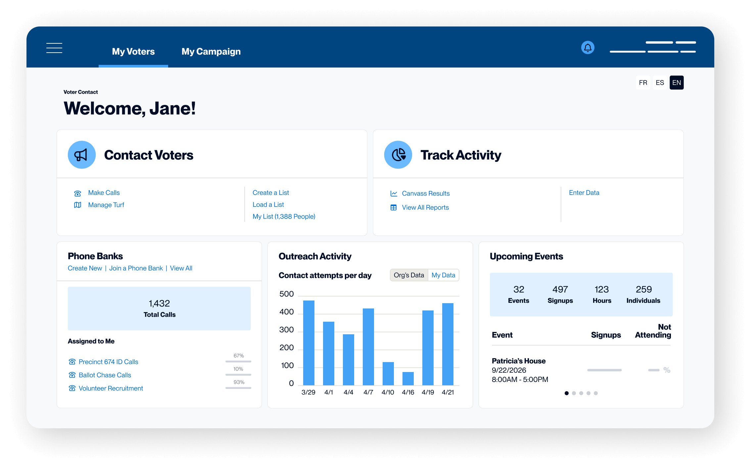
Task: Go to second events carousel dot
Action: click(x=574, y=393)
